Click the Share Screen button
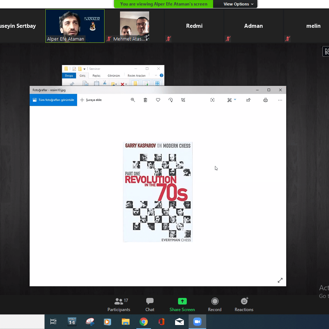Viewport: 329px width, 329px height. (x=182, y=304)
